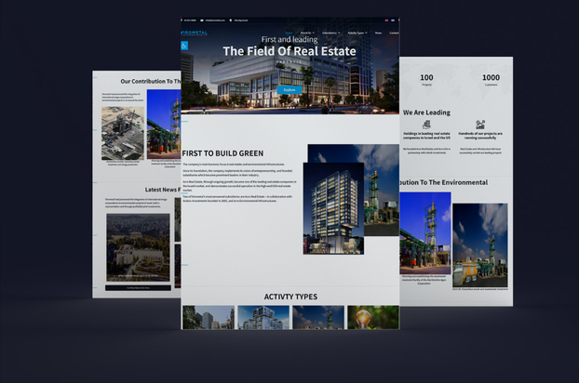This screenshot has width=579, height=383.
Task: Select the blue-and-white language flag at top right
Action: (393, 20)
